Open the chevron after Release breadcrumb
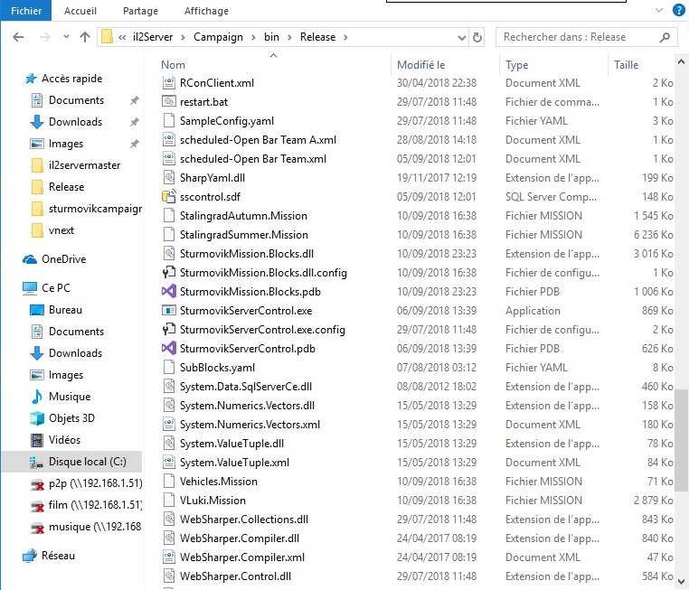The width and height of the screenshot is (689, 590). coord(345,37)
